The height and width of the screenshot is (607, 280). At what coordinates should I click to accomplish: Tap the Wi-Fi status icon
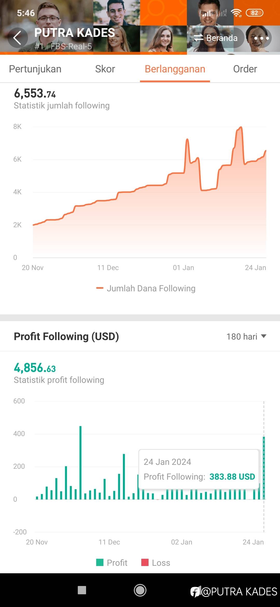tap(236, 13)
